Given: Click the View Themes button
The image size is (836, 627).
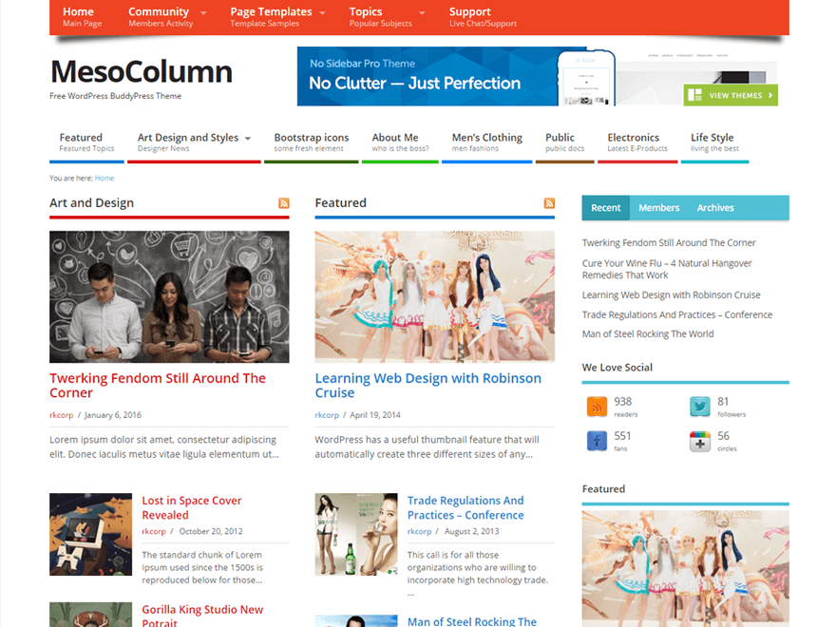Looking at the screenshot, I should [730, 95].
